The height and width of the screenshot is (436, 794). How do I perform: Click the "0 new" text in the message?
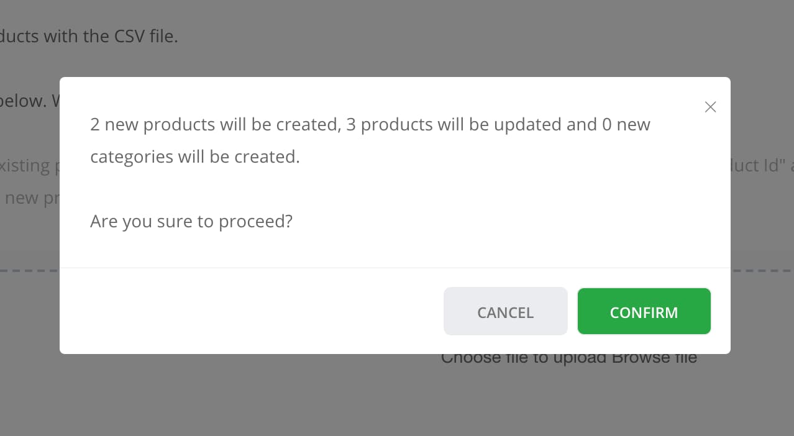click(x=626, y=124)
